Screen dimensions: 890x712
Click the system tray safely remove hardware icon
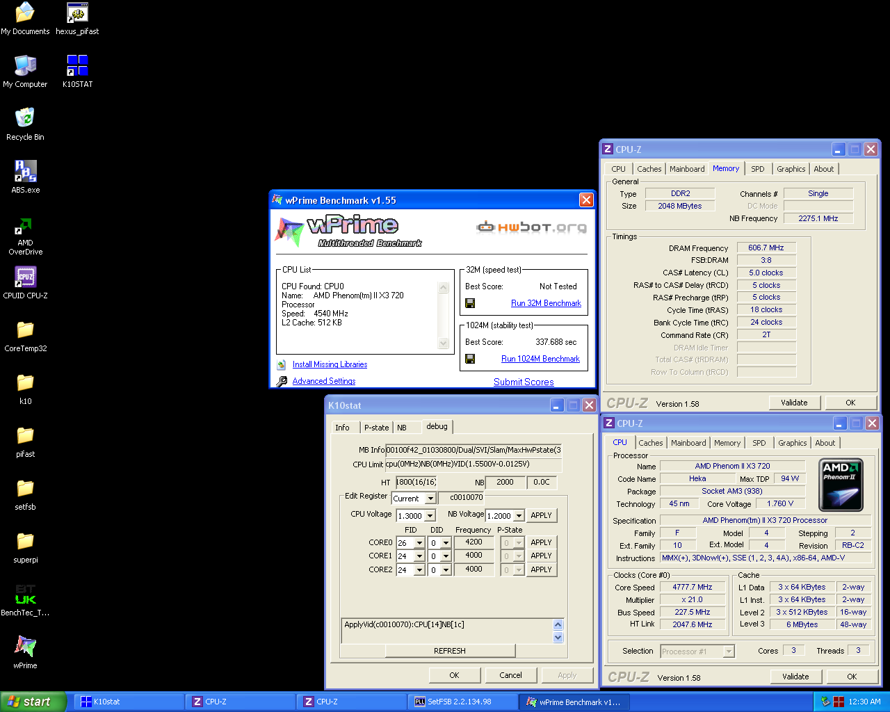click(x=825, y=702)
